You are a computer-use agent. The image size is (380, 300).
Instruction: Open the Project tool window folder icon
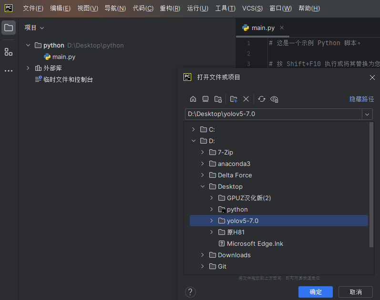tap(9, 28)
